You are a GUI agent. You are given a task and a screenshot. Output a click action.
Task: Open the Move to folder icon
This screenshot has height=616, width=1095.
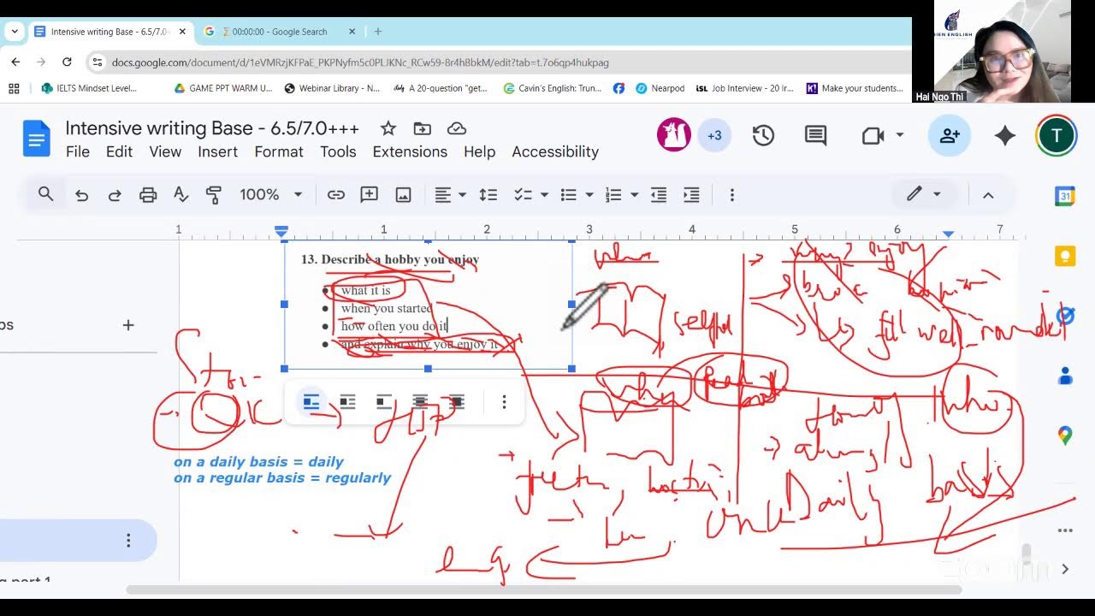coord(422,128)
